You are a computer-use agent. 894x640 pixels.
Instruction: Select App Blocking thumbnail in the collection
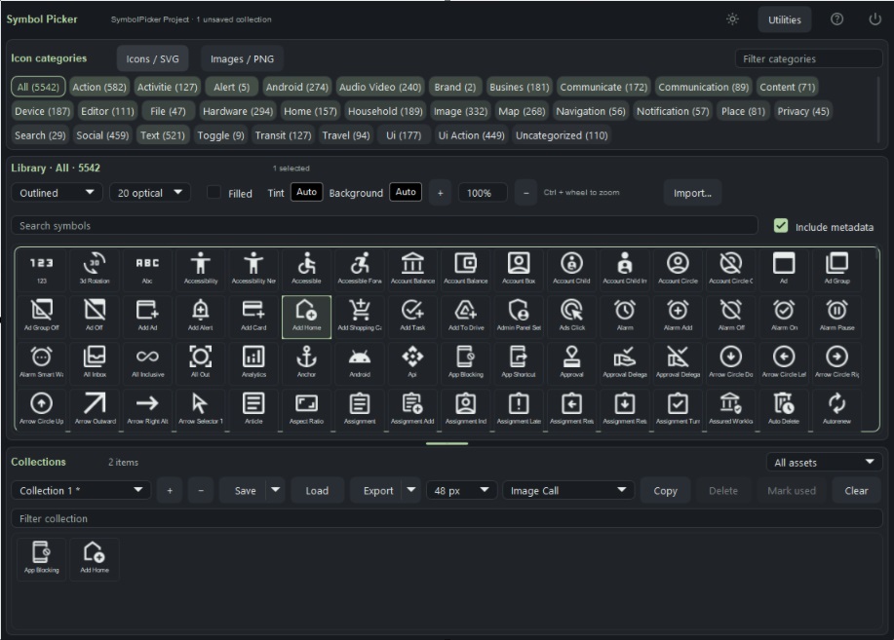[x=42, y=558]
